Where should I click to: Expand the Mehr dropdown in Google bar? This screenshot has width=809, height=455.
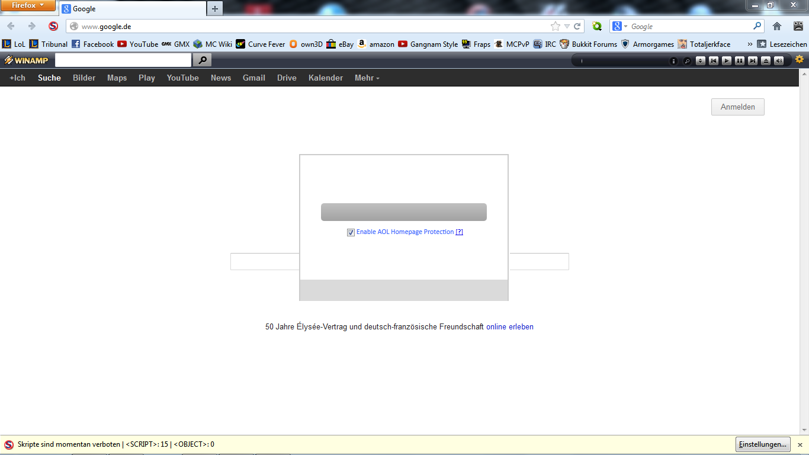pyautogui.click(x=367, y=78)
